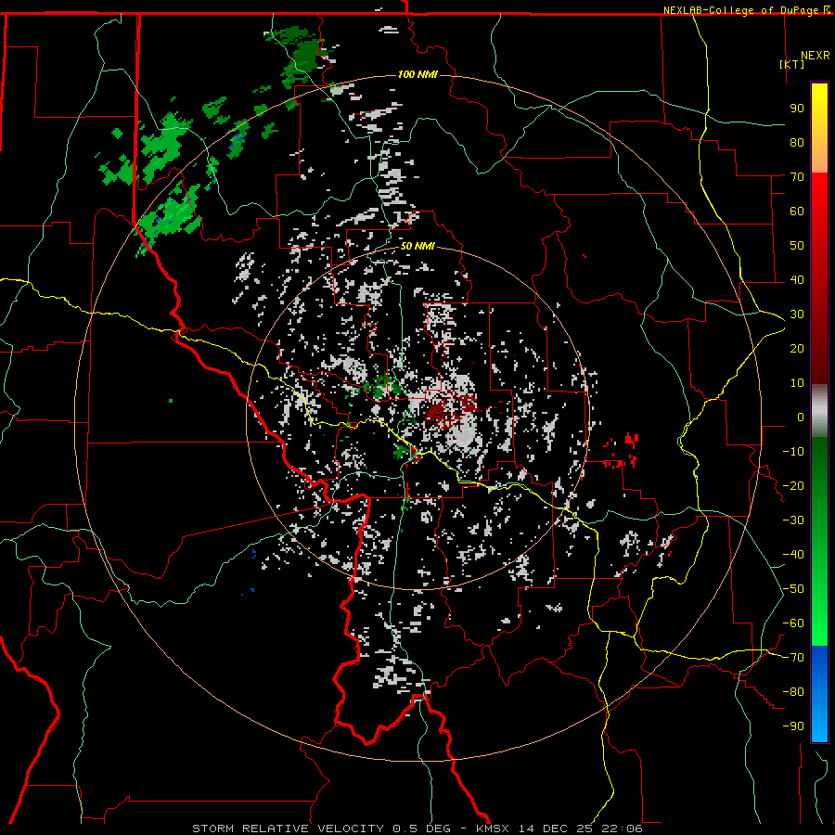
Task: Select the blue segment of velocity color bar
Action: click(819, 693)
